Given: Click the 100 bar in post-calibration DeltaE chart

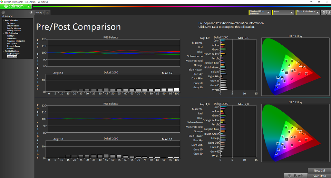Looking at the screenshot, I should 177,157.
